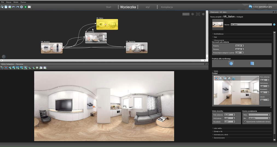Viewport: 277px width, 147px height.
Task: Switch to the styl tab
Action: [147, 7]
